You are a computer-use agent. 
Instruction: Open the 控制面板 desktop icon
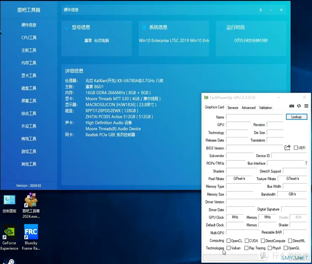[x=9, y=204]
